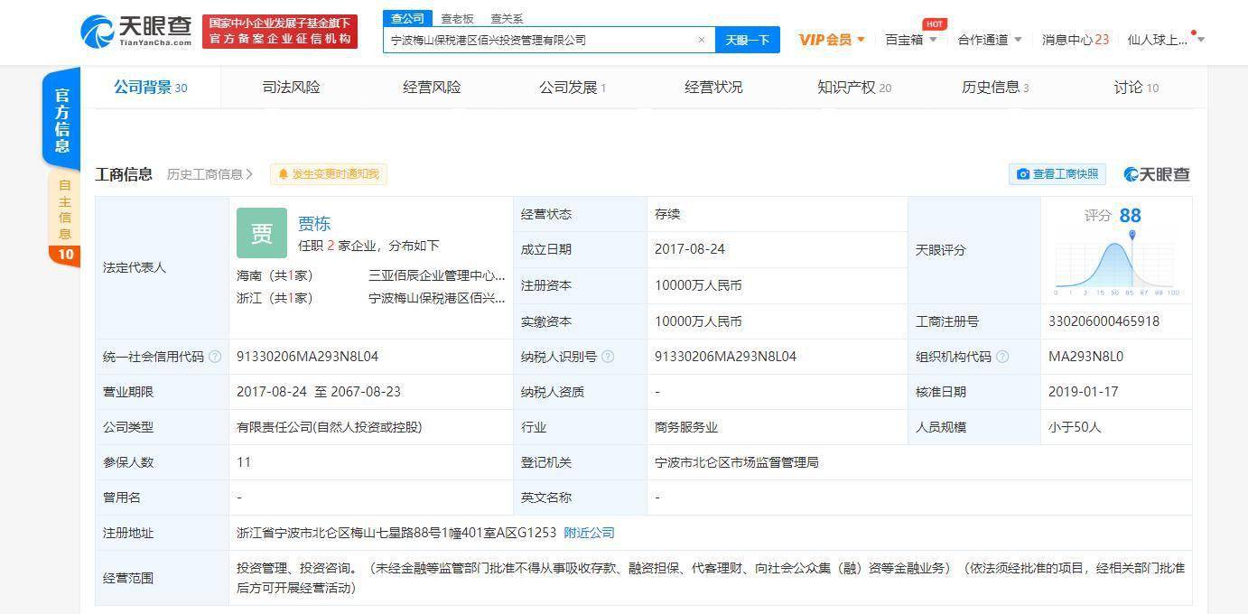Open the 仙人球上 user account dropdown

click(1165, 40)
